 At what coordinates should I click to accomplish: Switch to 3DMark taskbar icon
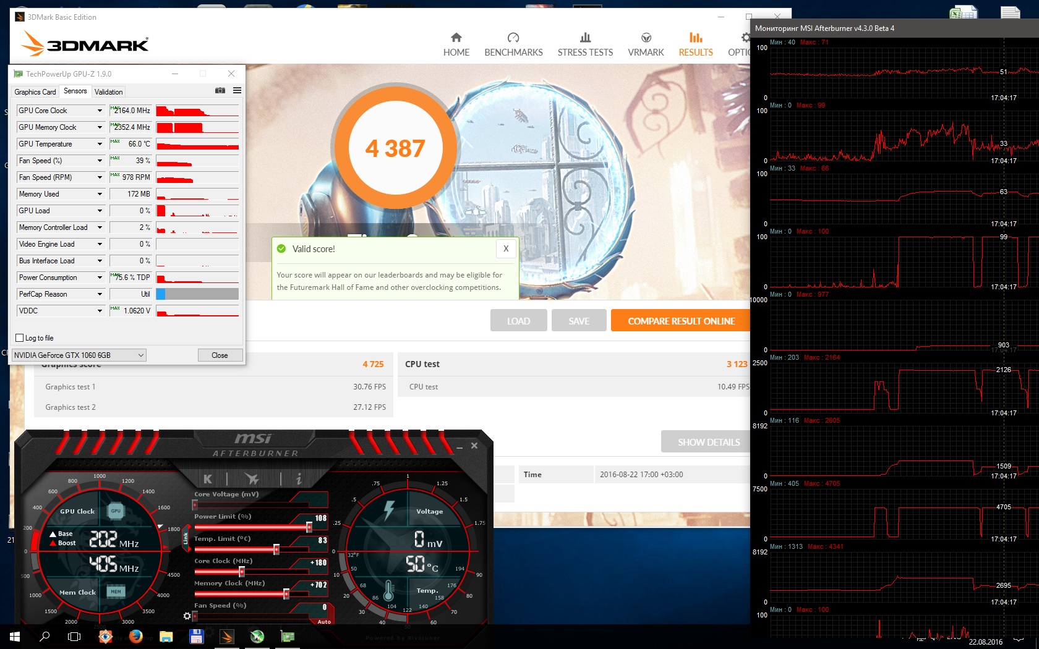point(227,636)
